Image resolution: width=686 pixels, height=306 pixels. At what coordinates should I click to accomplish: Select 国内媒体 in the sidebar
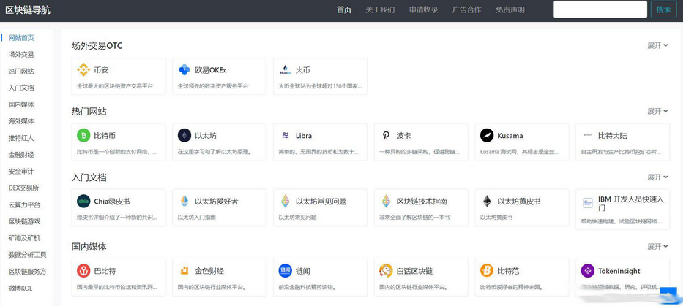click(x=21, y=104)
